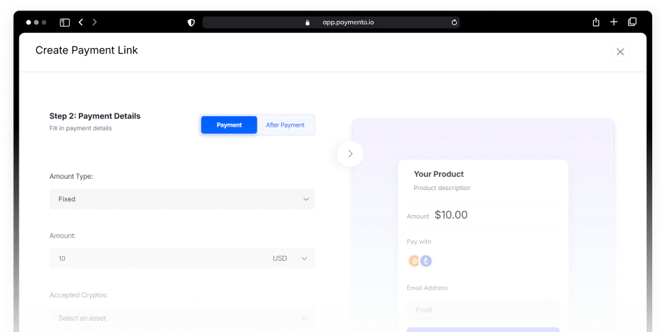Click the Email field in preview
This screenshot has height=332, width=662.
point(483,310)
